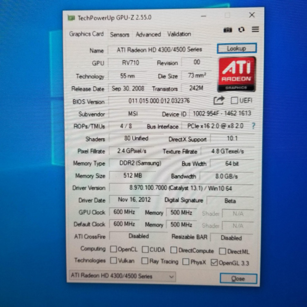Toggle the Vulkan checkbox
307x307 pixels.
114,260
